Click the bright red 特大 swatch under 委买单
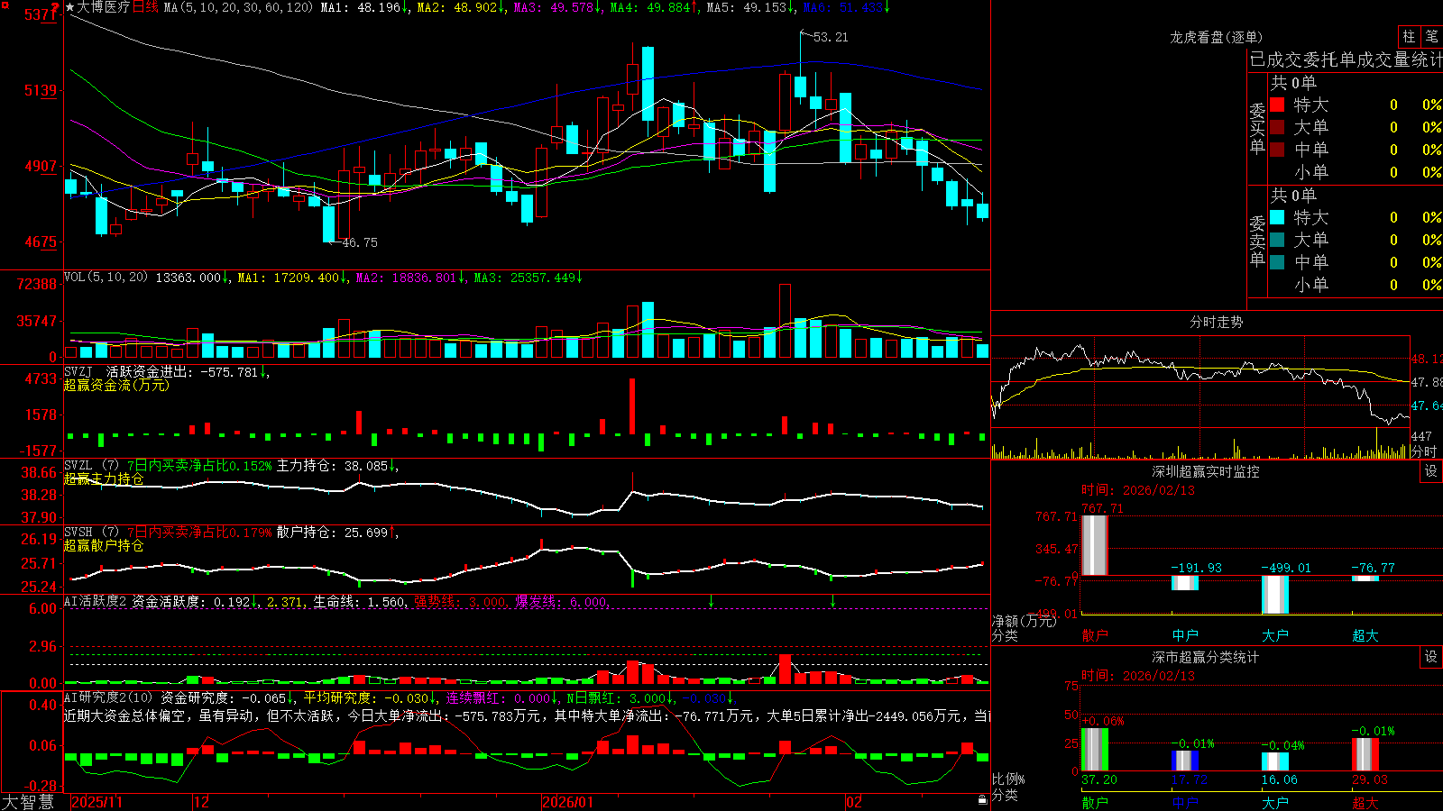Image resolution: width=1443 pixels, height=811 pixels. 1277,105
